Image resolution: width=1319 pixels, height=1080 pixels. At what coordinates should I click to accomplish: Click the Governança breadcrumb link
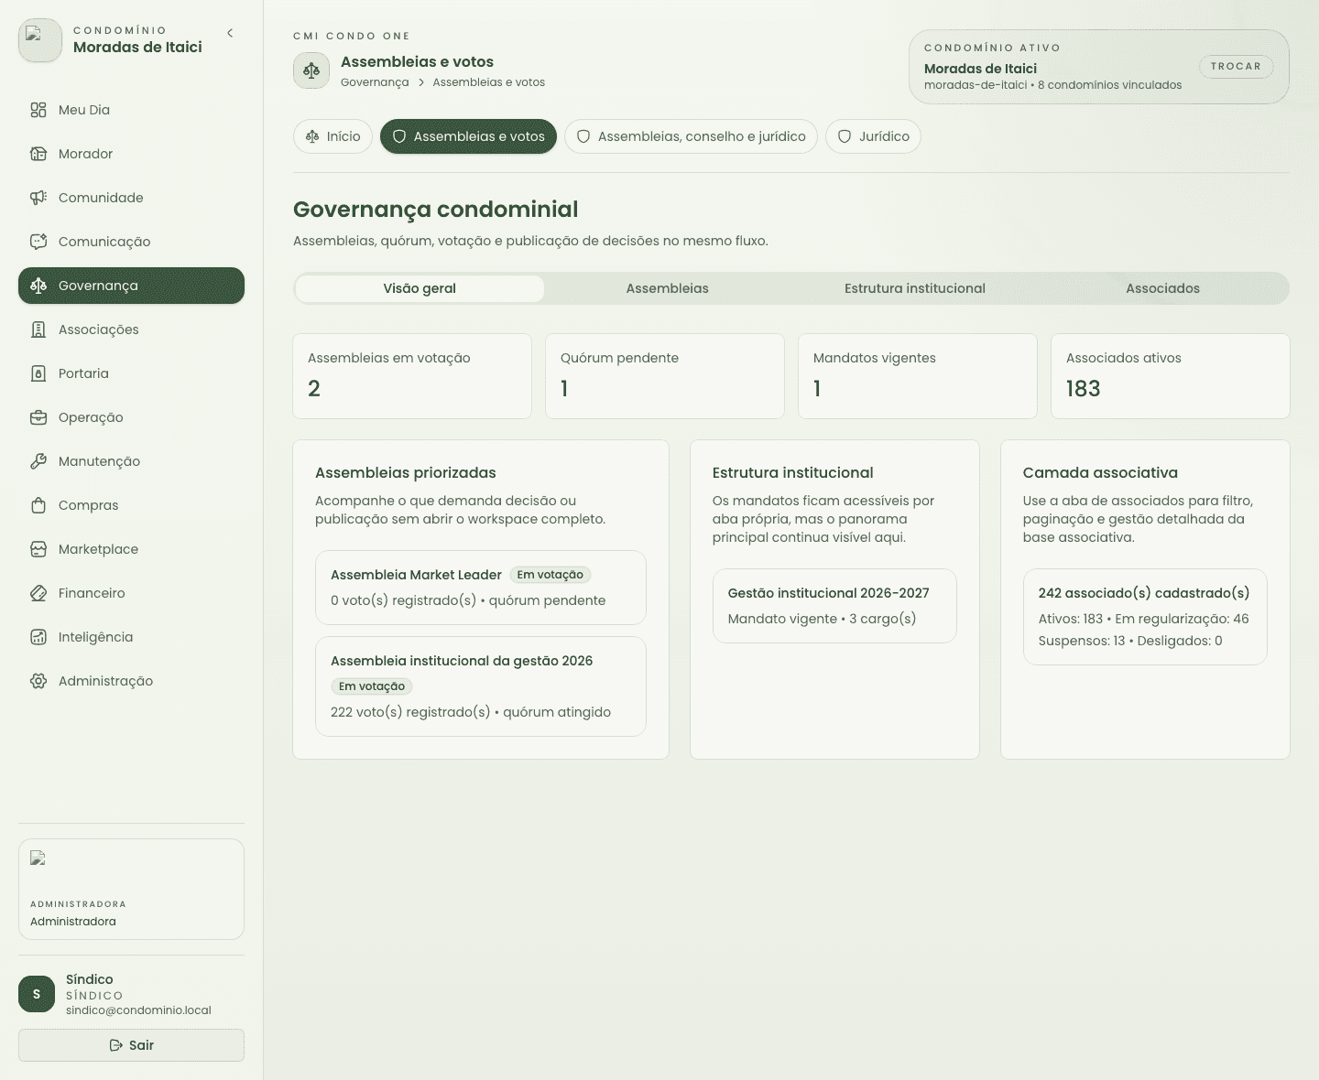pyautogui.click(x=375, y=82)
